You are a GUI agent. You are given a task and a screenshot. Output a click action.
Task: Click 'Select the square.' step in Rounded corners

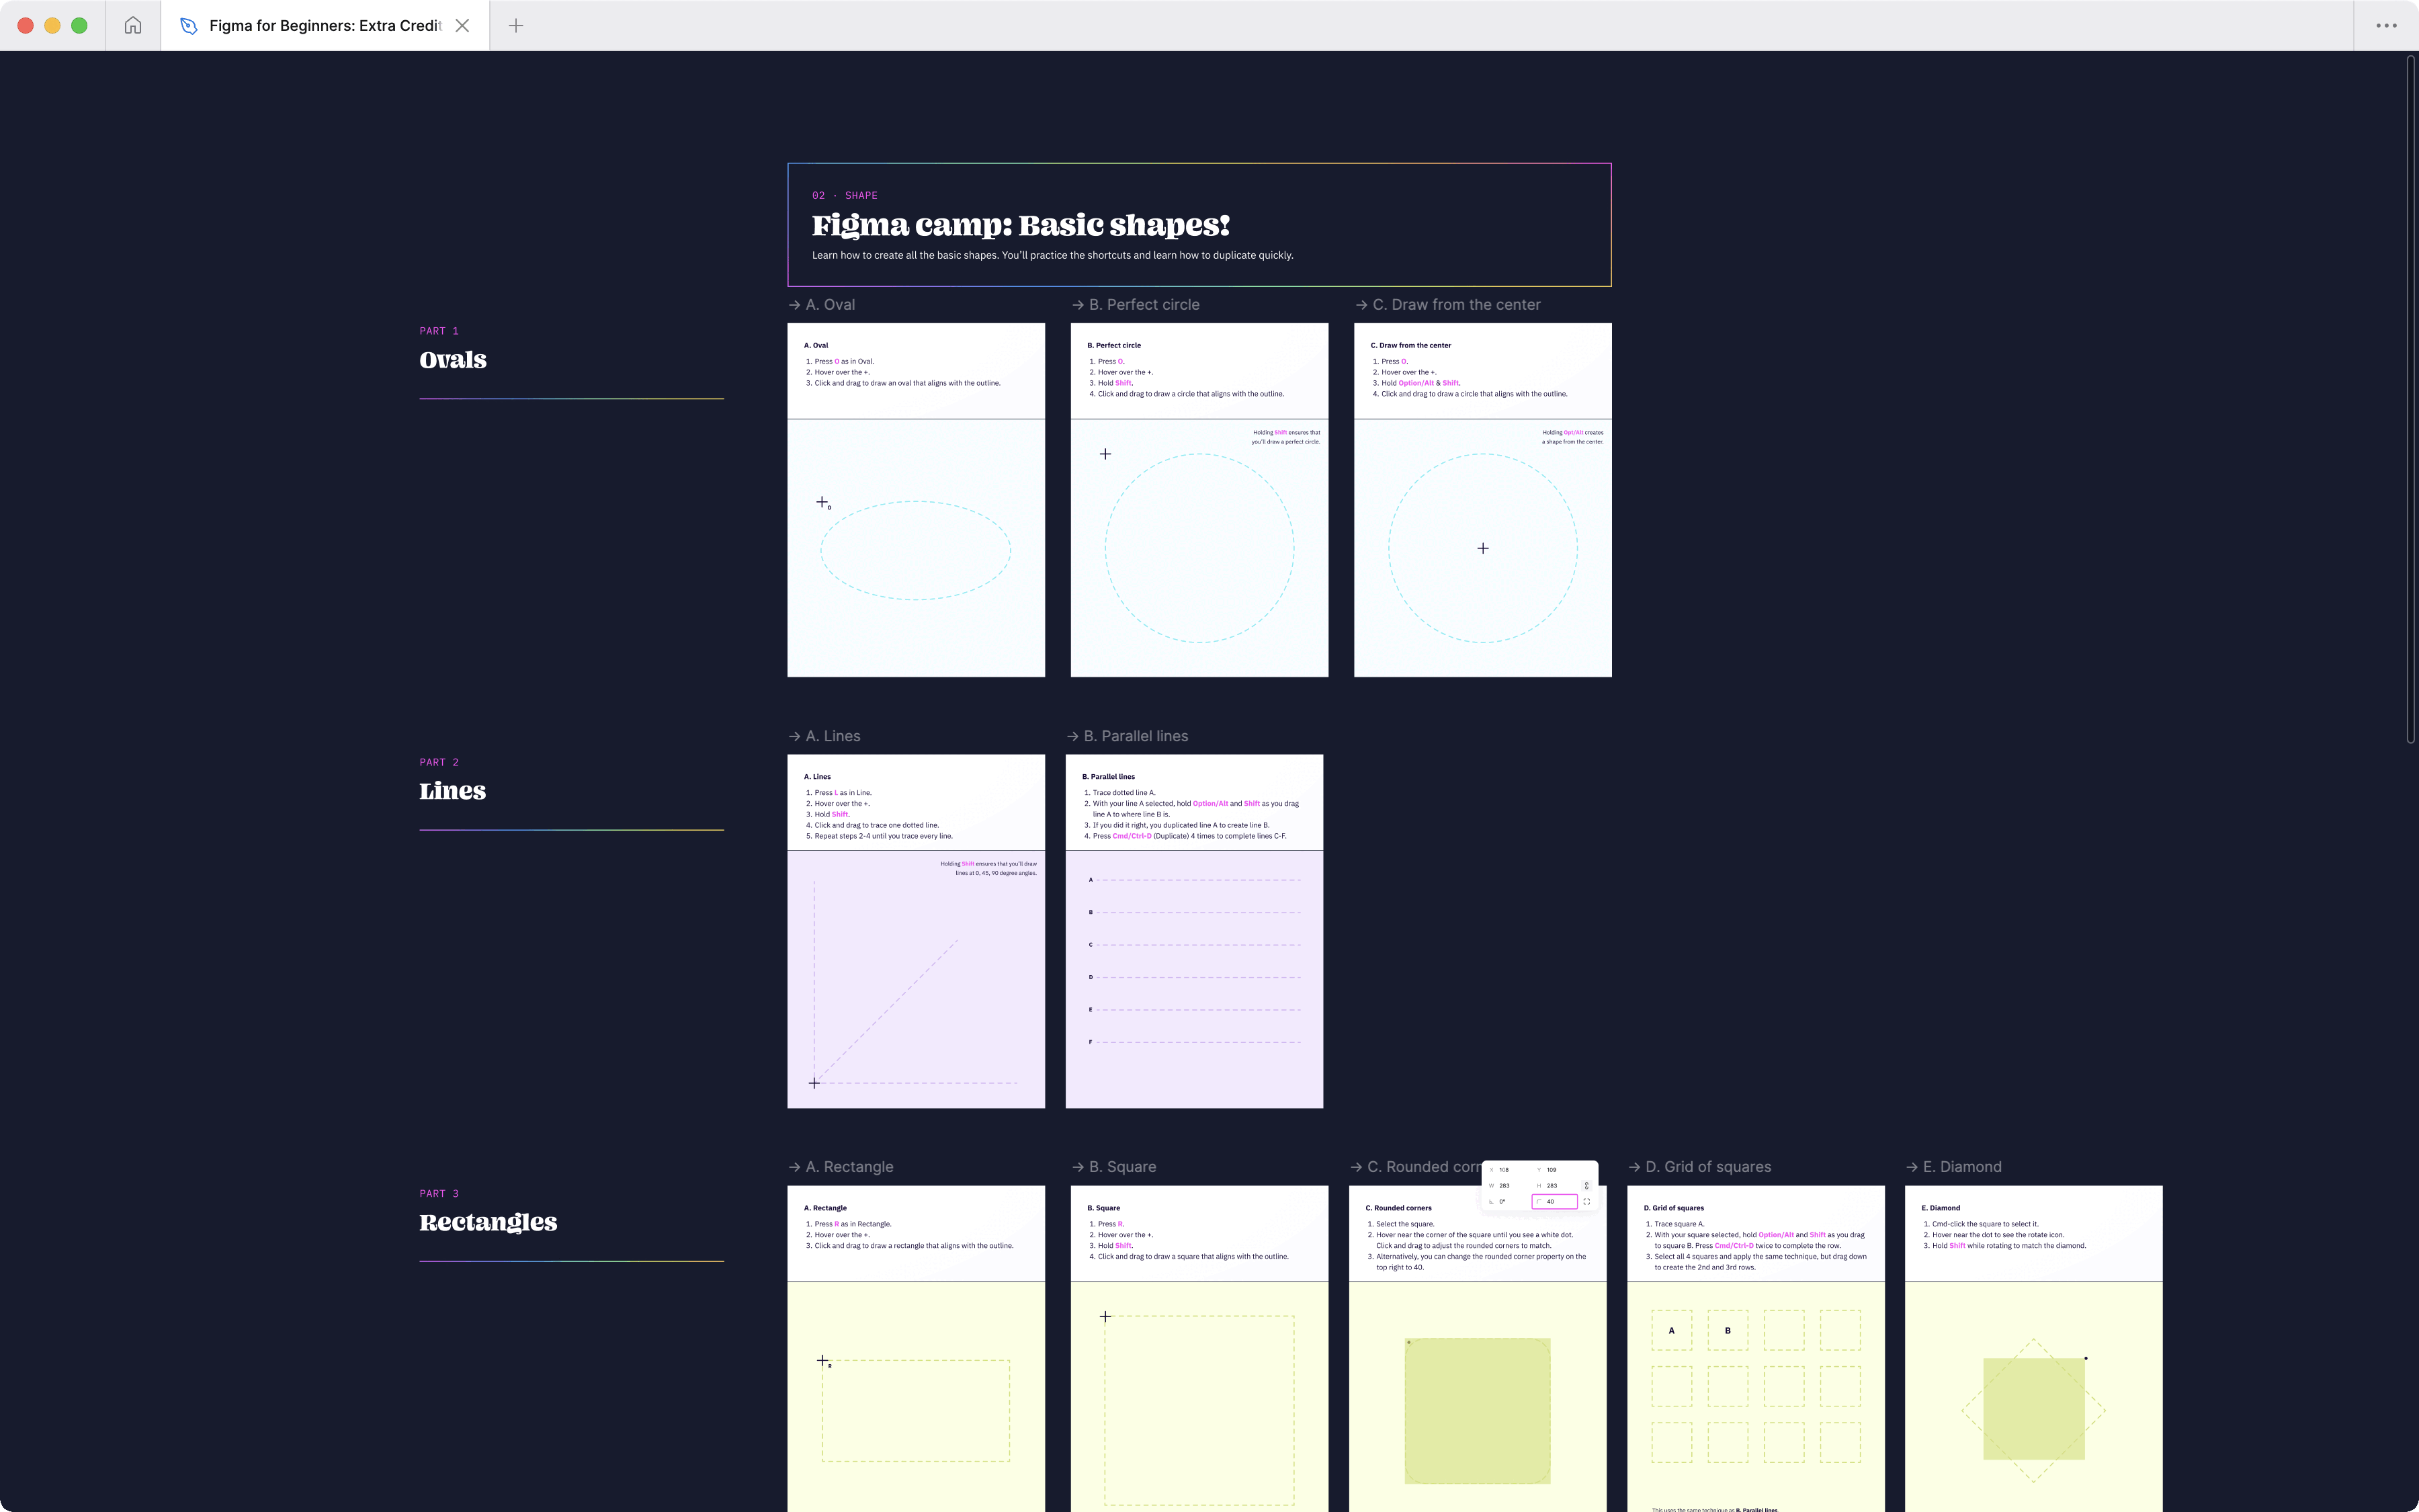click(x=1404, y=1224)
